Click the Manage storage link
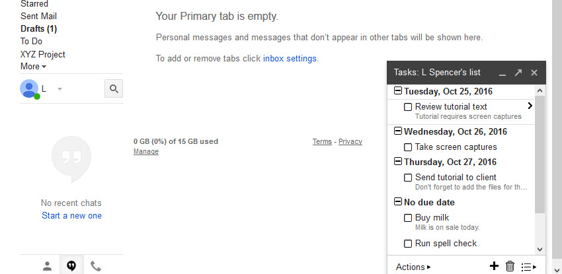The image size is (562, 274). click(x=145, y=151)
